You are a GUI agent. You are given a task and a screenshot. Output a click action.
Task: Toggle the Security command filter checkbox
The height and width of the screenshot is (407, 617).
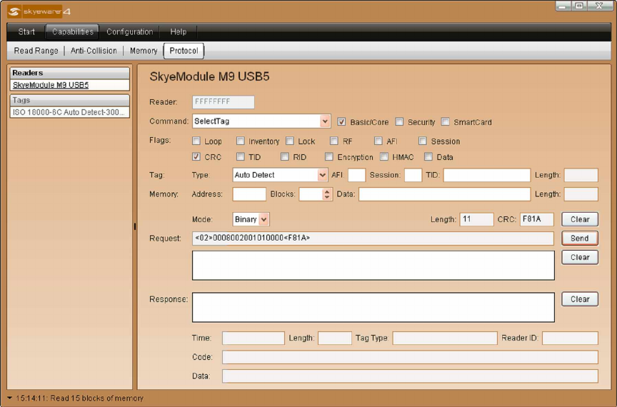(x=399, y=122)
